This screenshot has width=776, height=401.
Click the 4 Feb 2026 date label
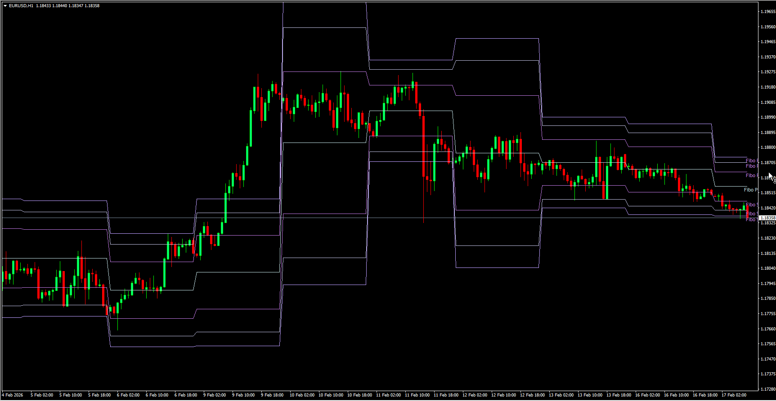(x=13, y=395)
